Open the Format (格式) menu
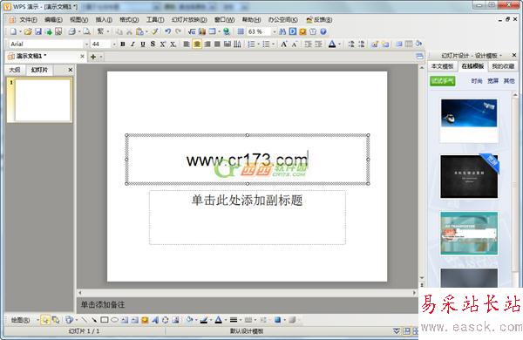Viewport: 523px width, 340px height. (x=129, y=20)
